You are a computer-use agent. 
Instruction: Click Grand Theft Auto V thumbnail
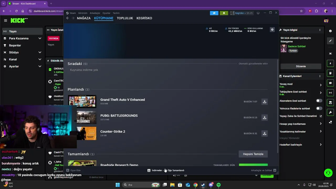point(82,102)
